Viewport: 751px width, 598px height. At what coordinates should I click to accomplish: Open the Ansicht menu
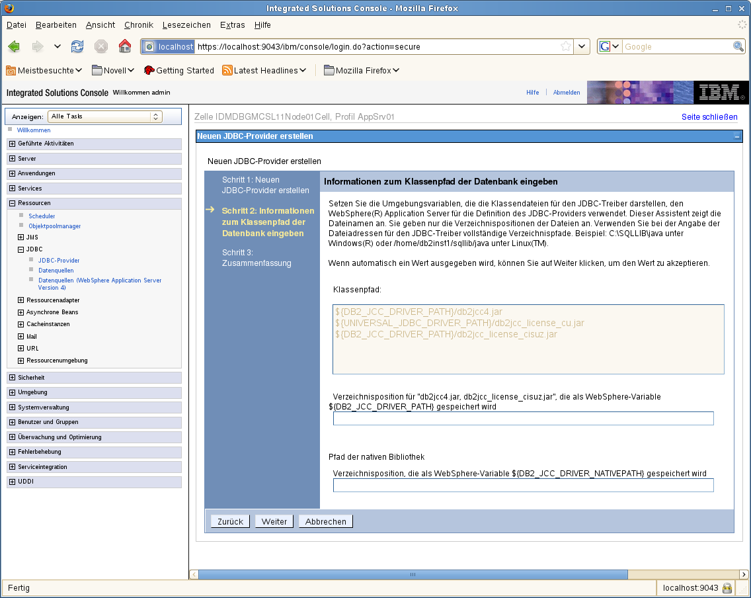click(100, 25)
